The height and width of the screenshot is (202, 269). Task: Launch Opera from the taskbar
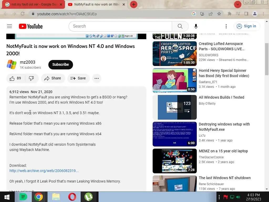click(x=72, y=197)
